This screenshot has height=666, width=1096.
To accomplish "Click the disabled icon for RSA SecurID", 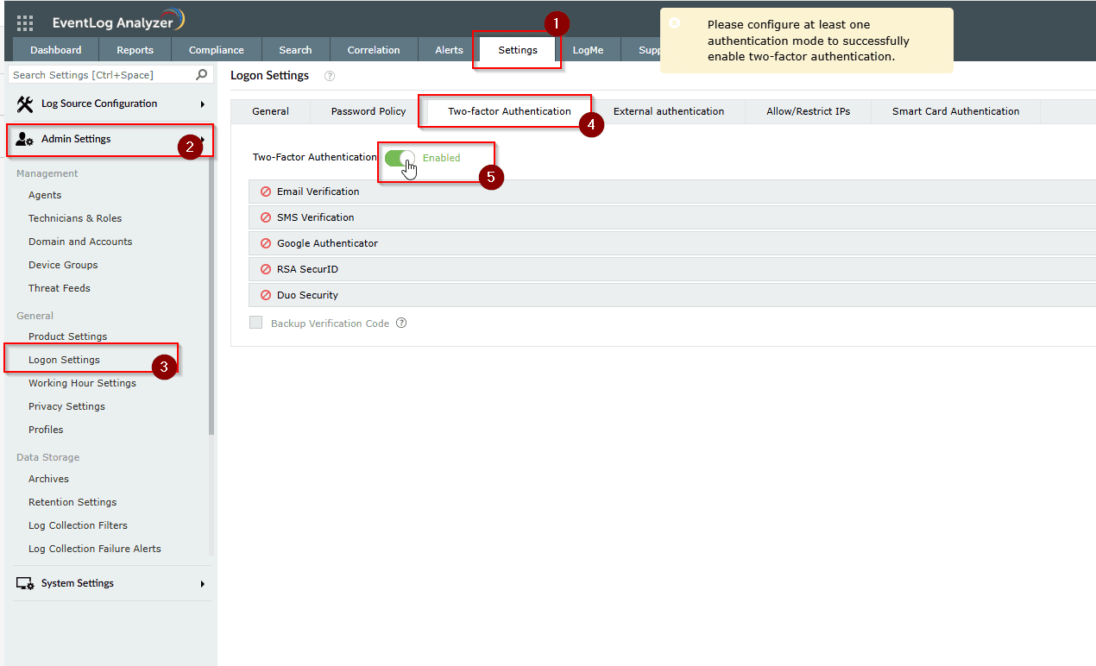I will (266, 269).
